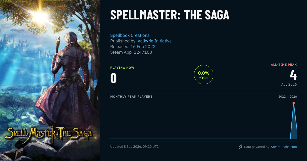Click the Spellmaster: The Saga title

click(x=170, y=15)
